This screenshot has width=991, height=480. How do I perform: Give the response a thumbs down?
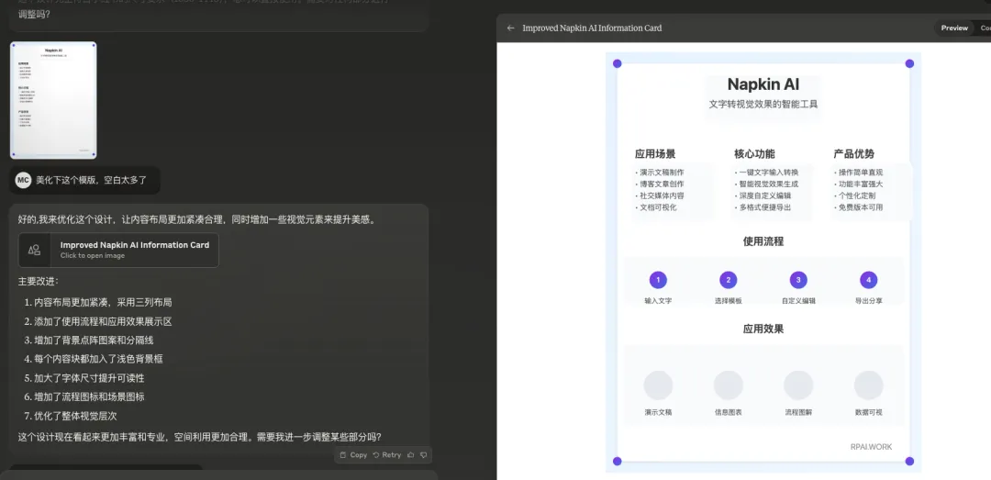(423, 455)
